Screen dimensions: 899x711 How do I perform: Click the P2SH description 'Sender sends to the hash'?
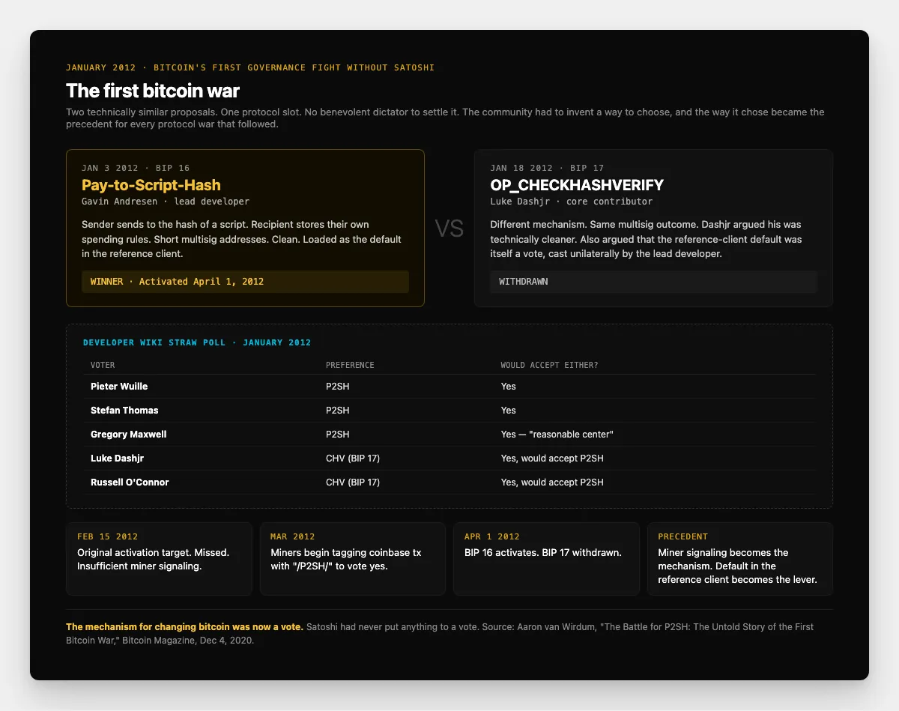[243, 239]
